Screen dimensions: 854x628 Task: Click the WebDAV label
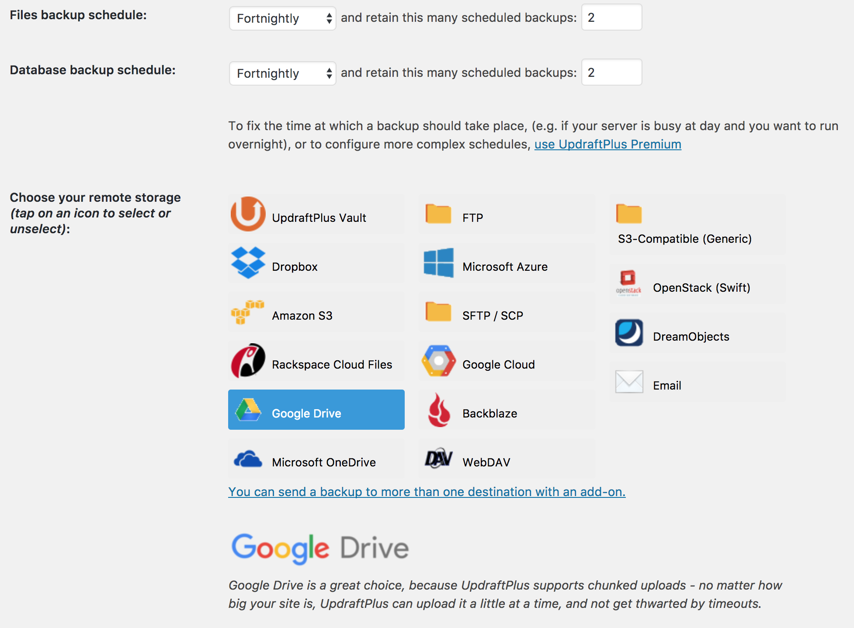[486, 462]
